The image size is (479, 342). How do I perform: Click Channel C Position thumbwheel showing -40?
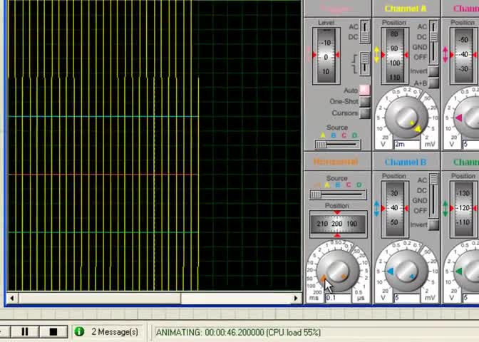click(x=463, y=56)
